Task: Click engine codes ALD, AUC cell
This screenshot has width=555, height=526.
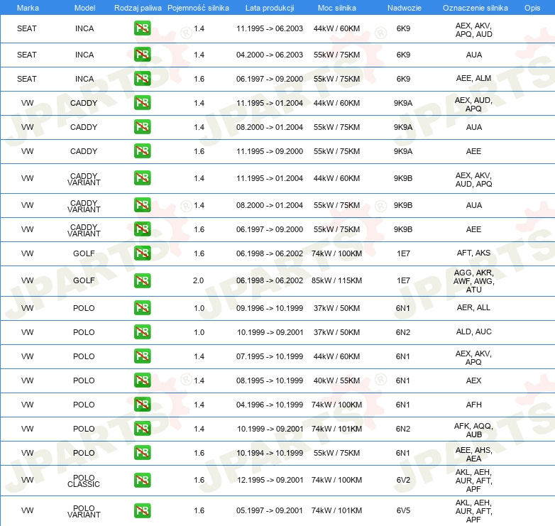Action: point(473,332)
